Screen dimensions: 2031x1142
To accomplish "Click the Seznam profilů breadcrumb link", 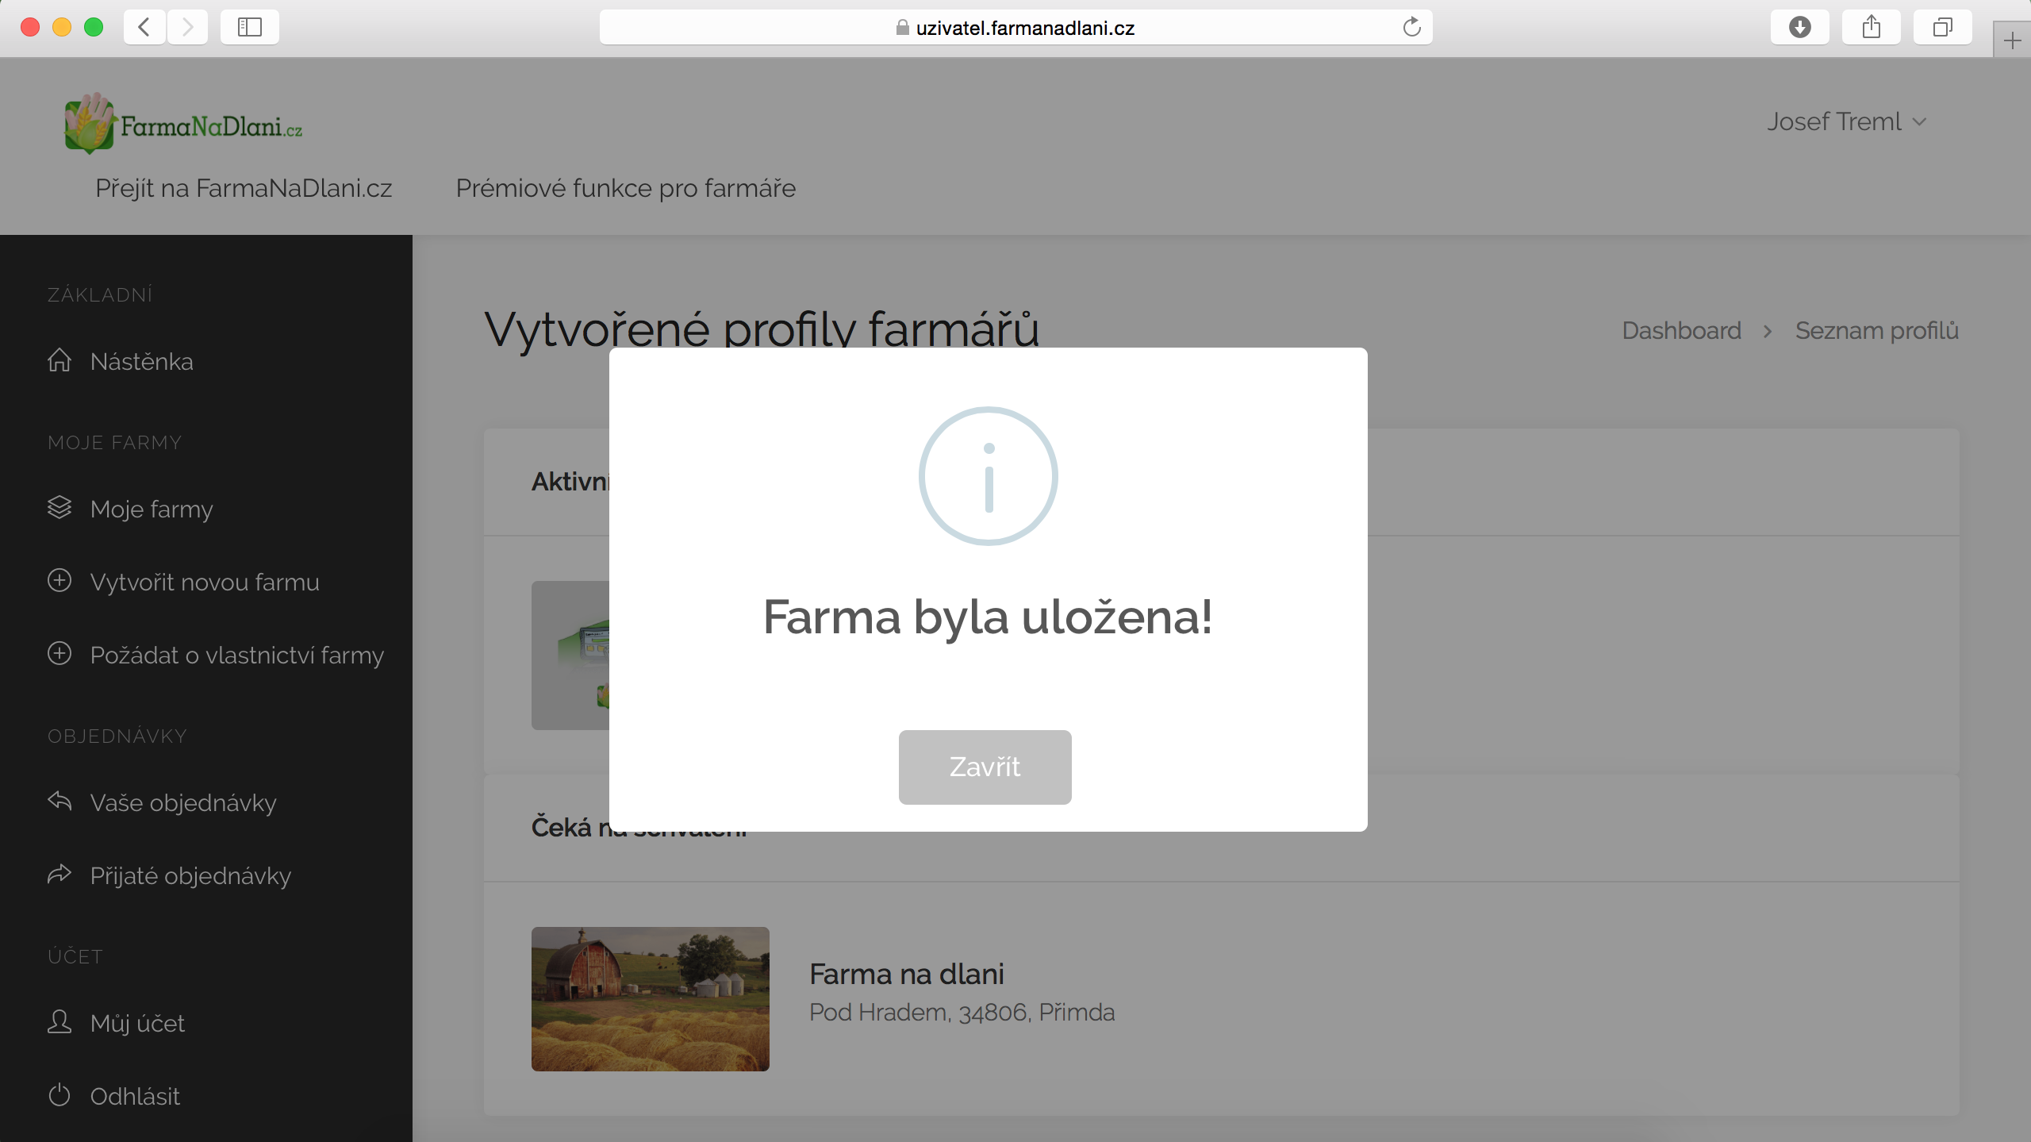I will tap(1876, 330).
